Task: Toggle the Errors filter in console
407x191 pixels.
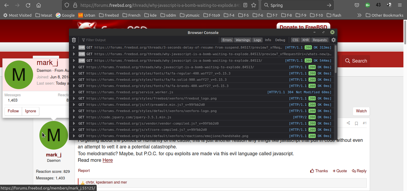Action: (x=227, y=40)
